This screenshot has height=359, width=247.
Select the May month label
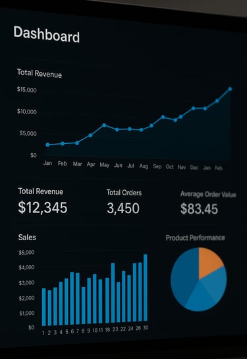click(105, 165)
